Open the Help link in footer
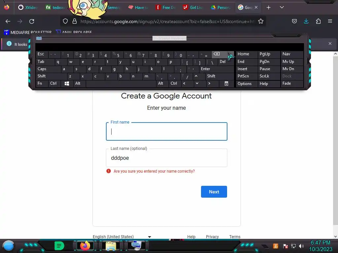Image resolution: width=338 pixels, height=253 pixels. tap(191, 237)
